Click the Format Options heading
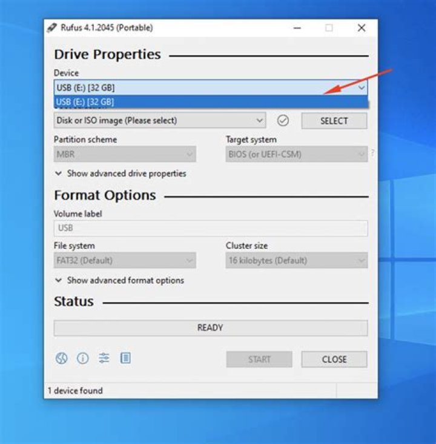This screenshot has width=436, height=444. click(x=105, y=195)
